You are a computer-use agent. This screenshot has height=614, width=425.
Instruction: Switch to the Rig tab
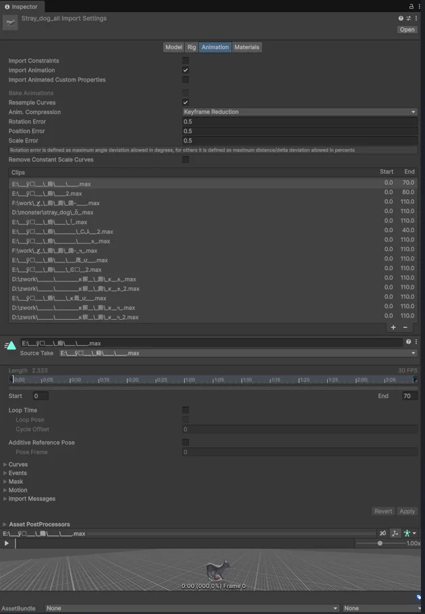(x=192, y=47)
